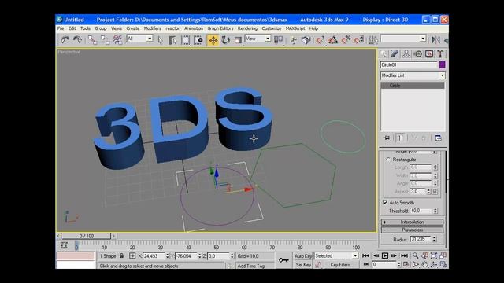504x283 pixels.
Task: Toggle the 3D Snaps icon
Action: [321, 40]
